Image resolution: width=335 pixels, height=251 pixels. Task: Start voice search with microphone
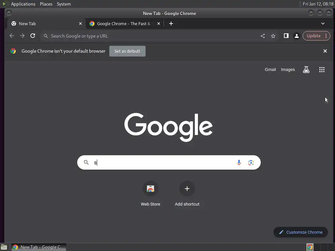(239, 163)
